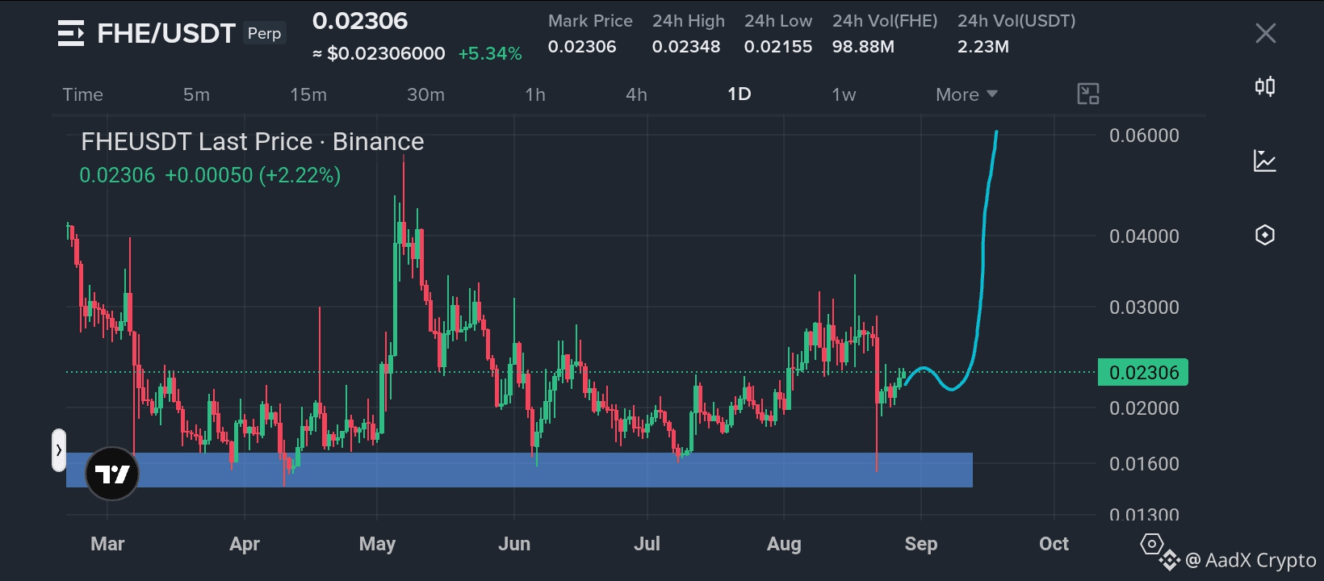1324x581 pixels.
Task: Click the +0.00050 (+2.22%) legend change
Action: pyautogui.click(x=253, y=175)
